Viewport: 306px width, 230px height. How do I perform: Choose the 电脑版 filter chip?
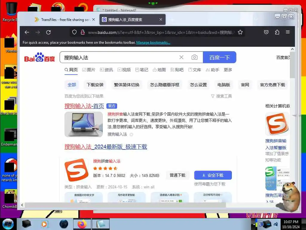[x=224, y=85]
